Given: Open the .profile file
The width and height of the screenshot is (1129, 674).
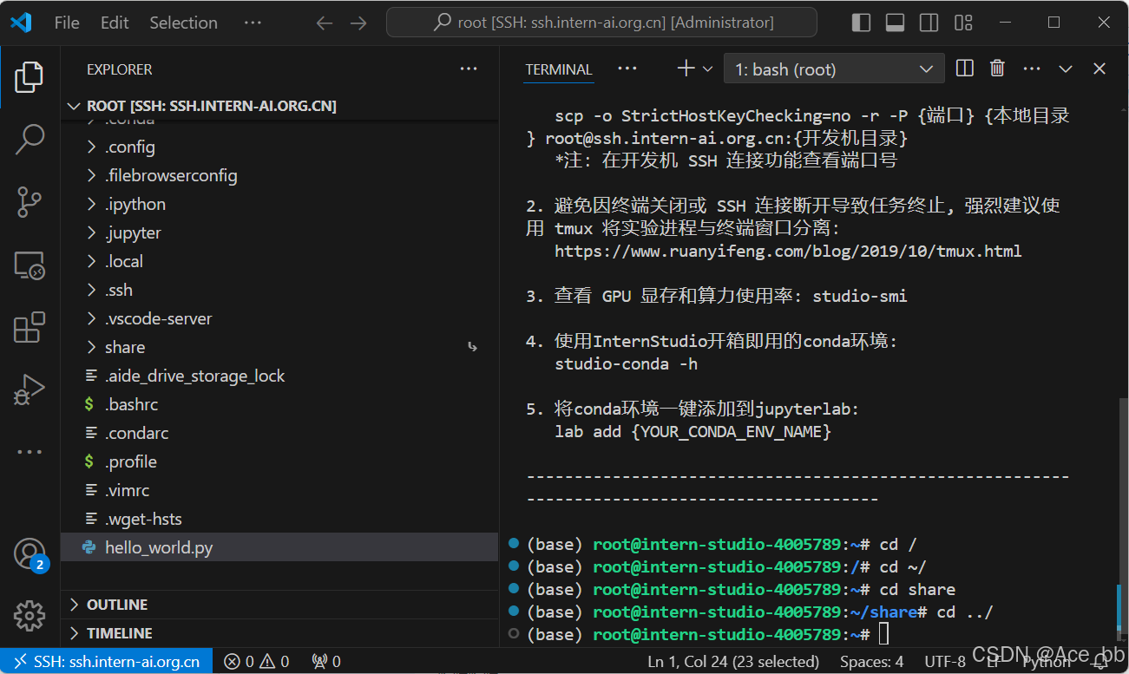Looking at the screenshot, I should click(279, 461).
